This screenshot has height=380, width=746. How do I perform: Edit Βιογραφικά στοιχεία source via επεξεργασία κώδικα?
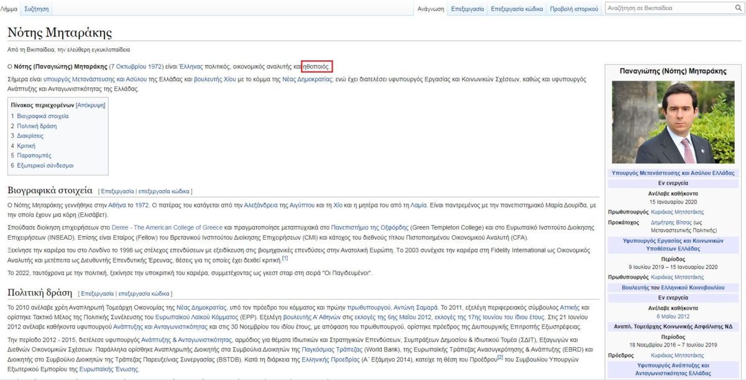(x=163, y=191)
